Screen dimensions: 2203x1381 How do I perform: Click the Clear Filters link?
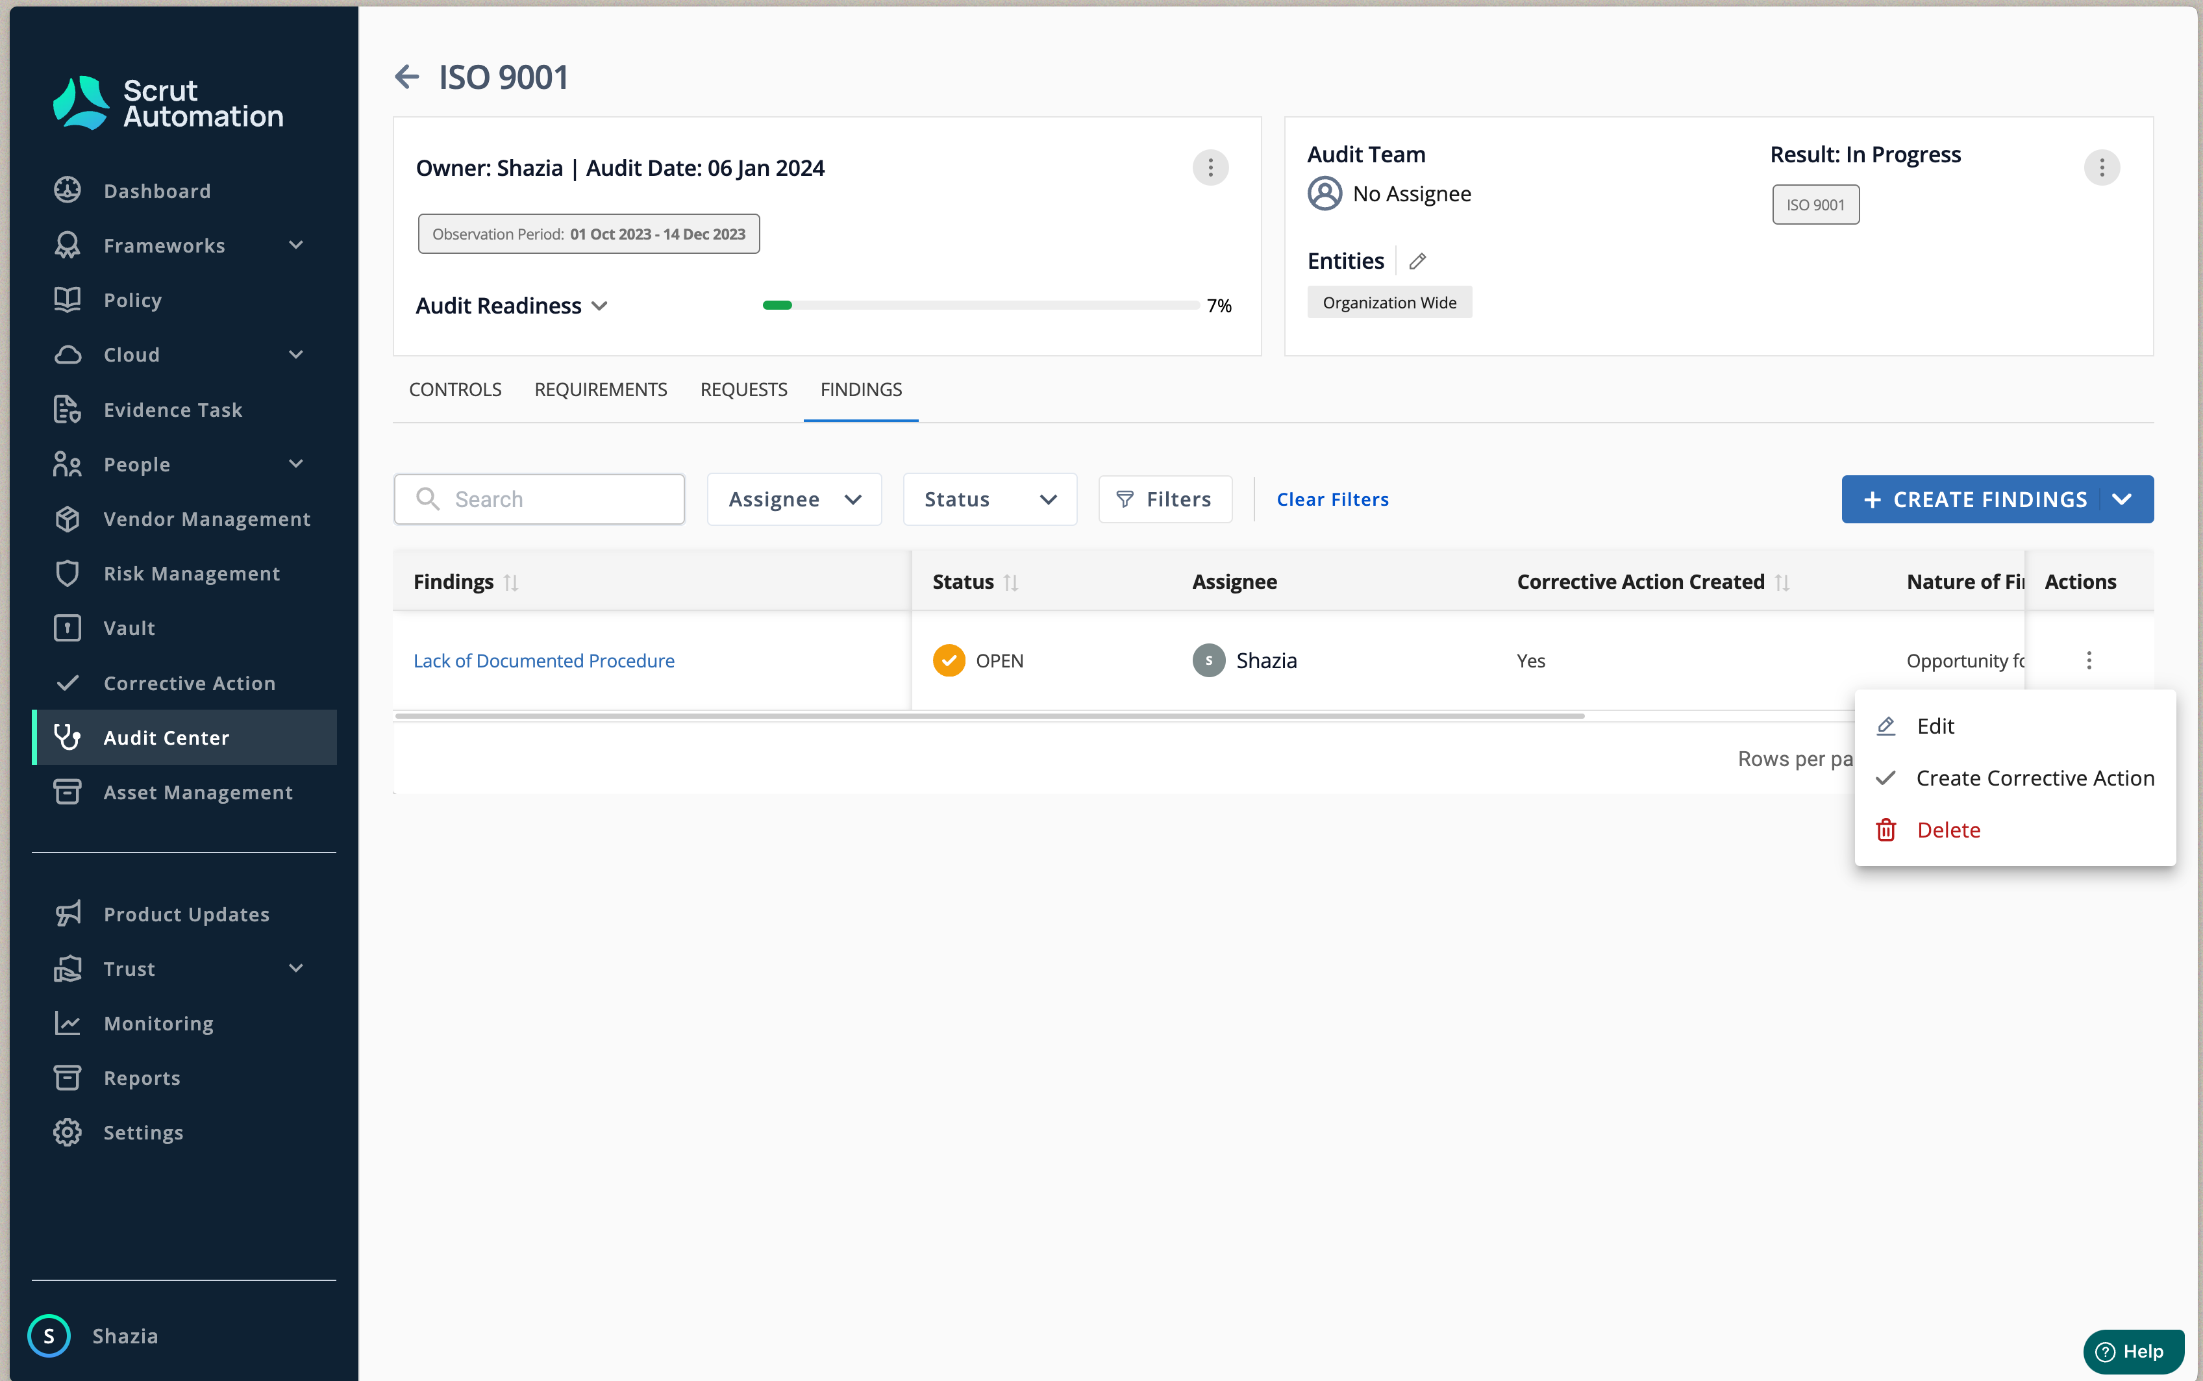[x=1332, y=499]
